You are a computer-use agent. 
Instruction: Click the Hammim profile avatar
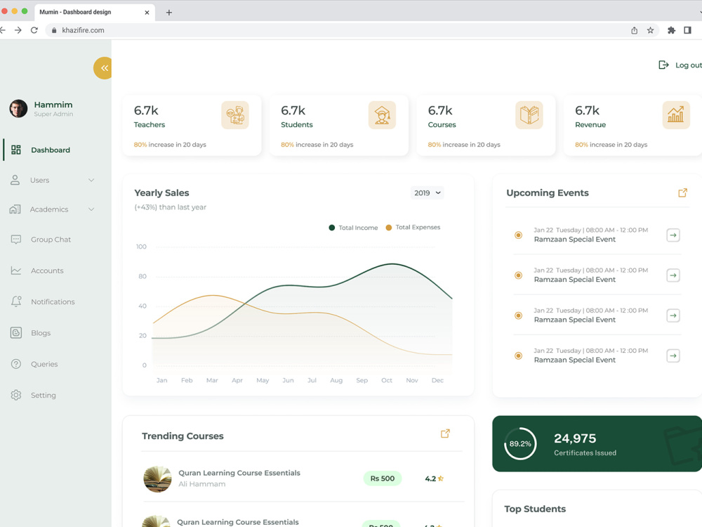(x=18, y=108)
